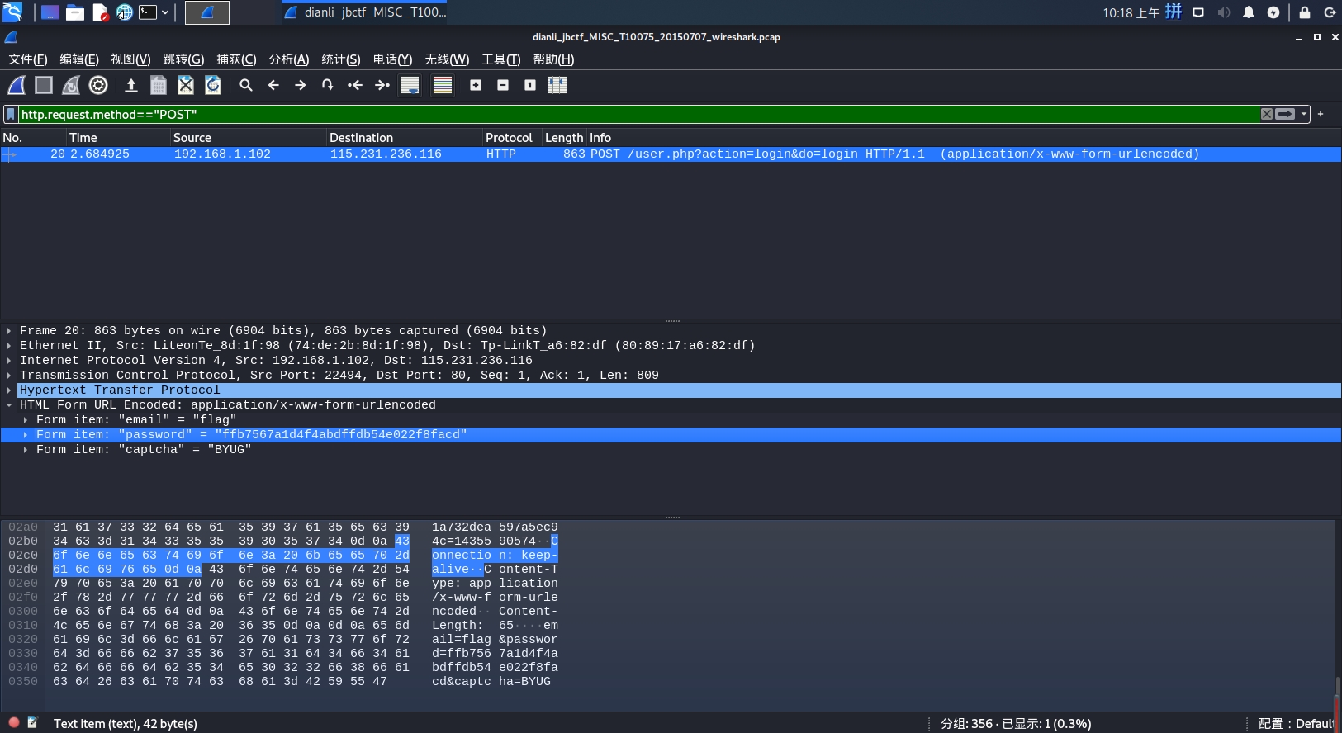Open the 统计(S) menu
Screen dimensions: 1342x733
tap(341, 59)
